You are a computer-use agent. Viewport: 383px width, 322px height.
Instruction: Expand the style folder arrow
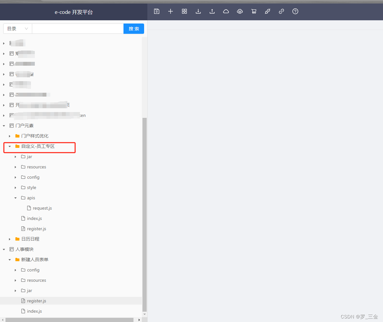[x=15, y=188]
